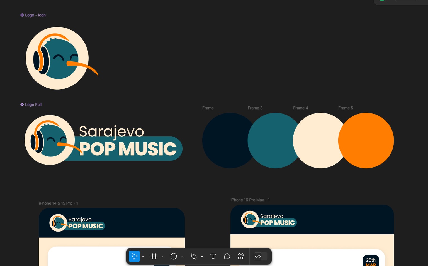Select the 'Logo - Icon' component label
428x266 pixels.
click(33, 15)
